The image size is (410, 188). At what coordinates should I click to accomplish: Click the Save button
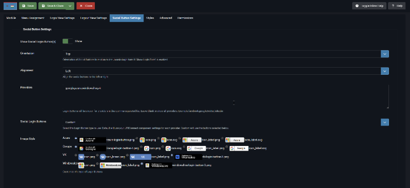tap(28, 6)
